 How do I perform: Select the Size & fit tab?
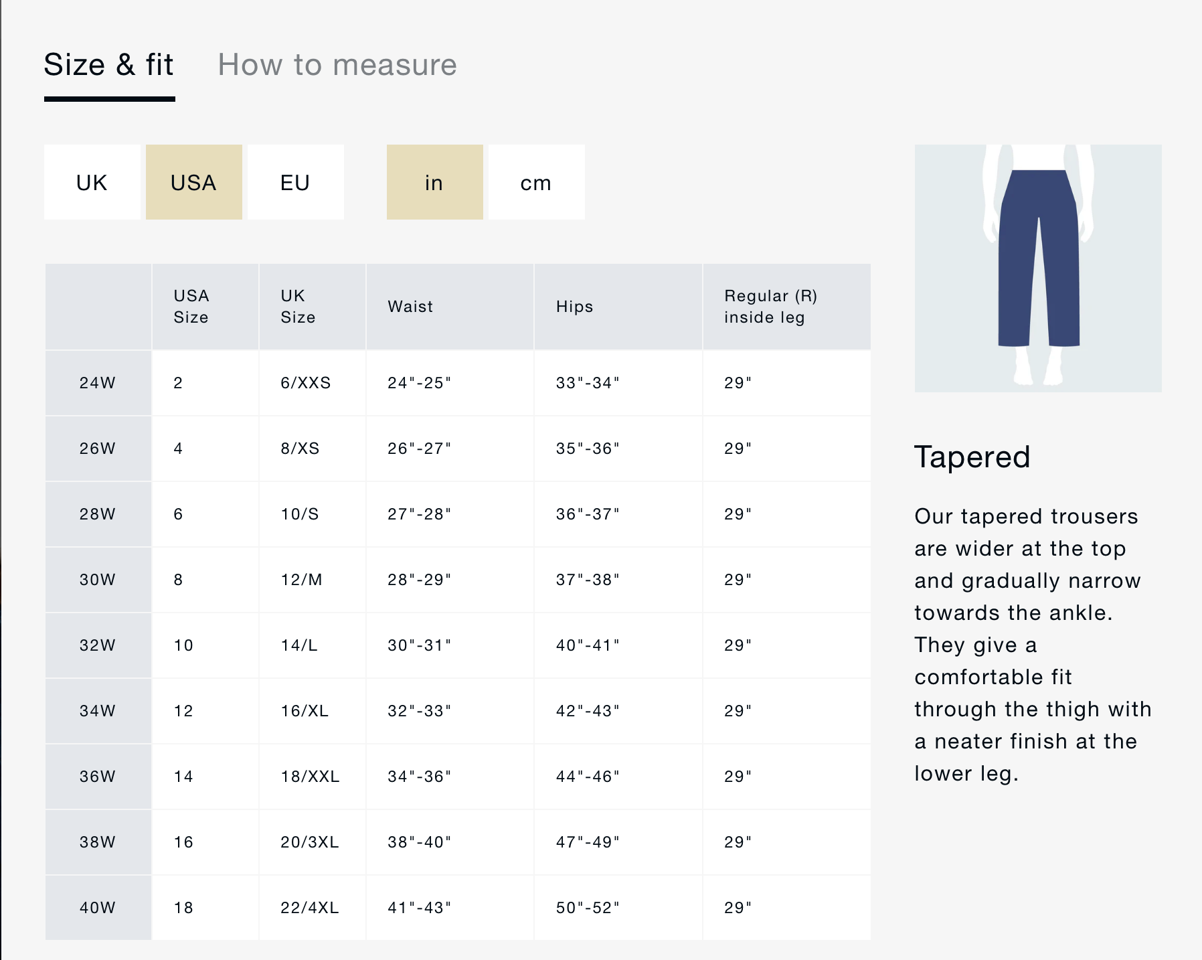click(109, 65)
